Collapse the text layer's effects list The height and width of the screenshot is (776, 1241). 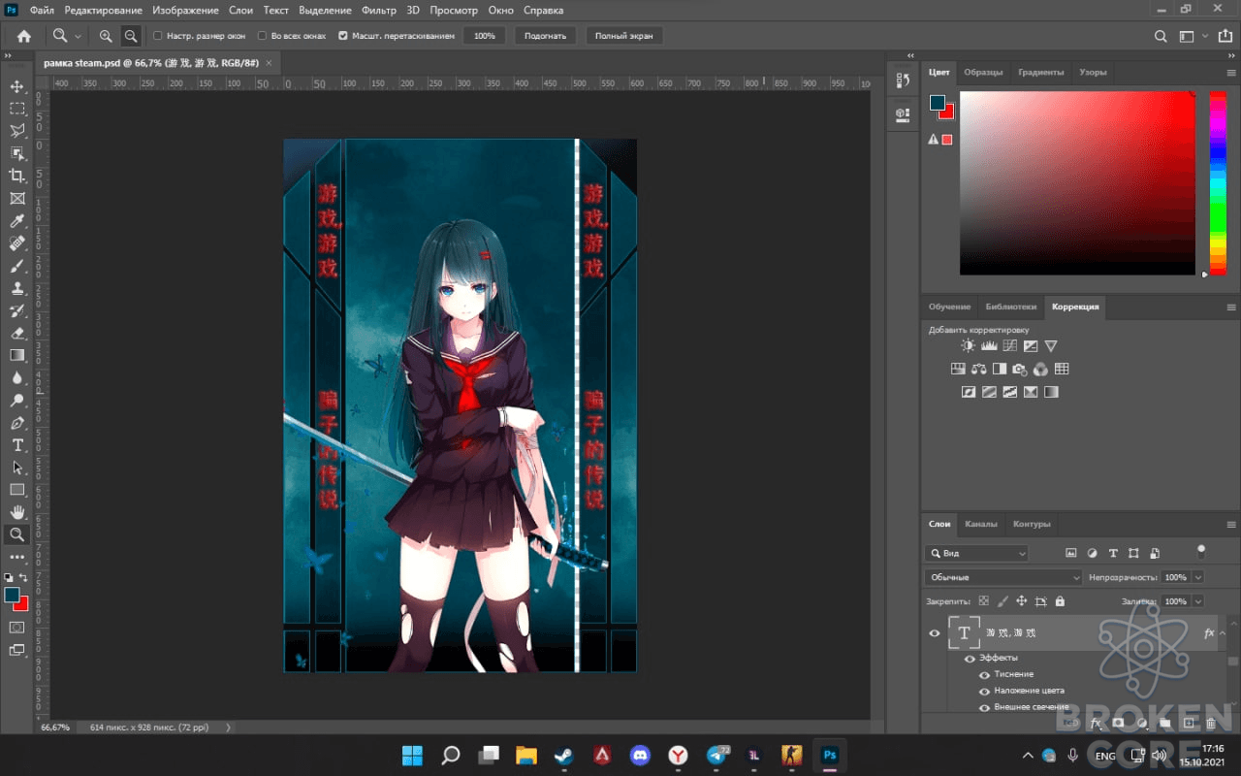coord(1223,633)
